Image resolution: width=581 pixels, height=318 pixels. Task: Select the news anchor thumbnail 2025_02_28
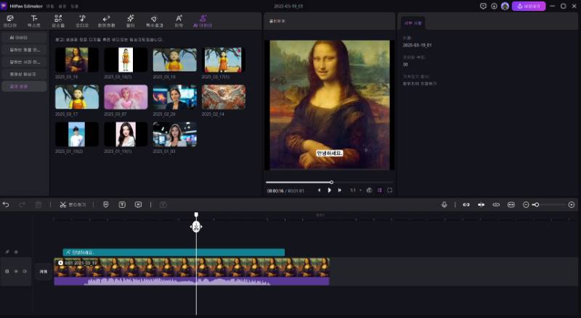(x=175, y=97)
